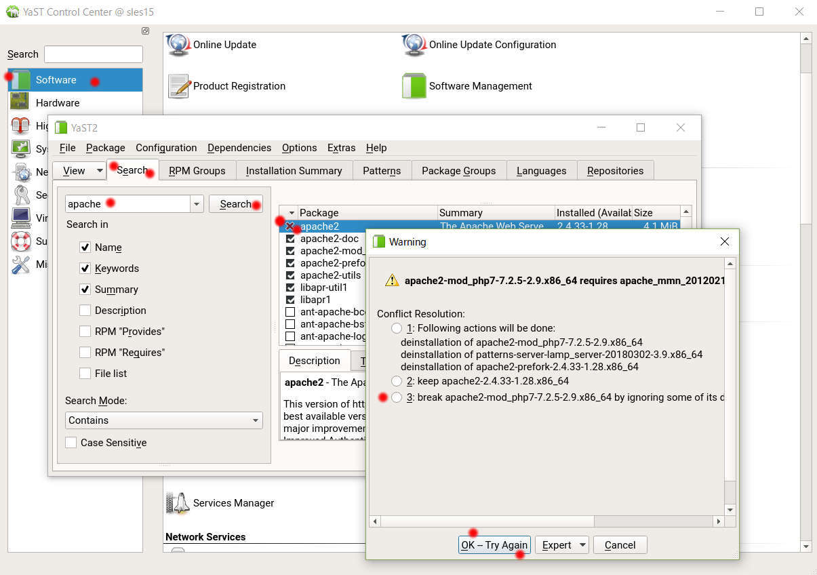Open the Online Update module icon

[x=179, y=45]
